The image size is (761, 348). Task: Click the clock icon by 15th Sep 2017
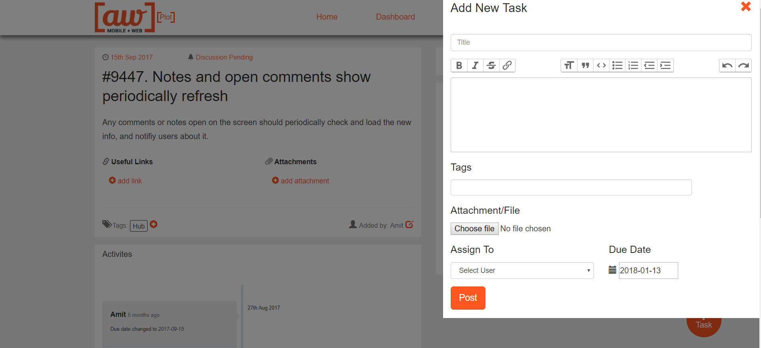[106, 57]
